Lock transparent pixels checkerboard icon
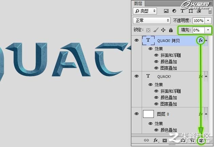 (148, 30)
